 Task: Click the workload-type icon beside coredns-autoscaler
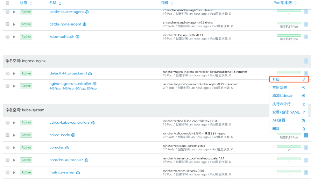click(86, 160)
